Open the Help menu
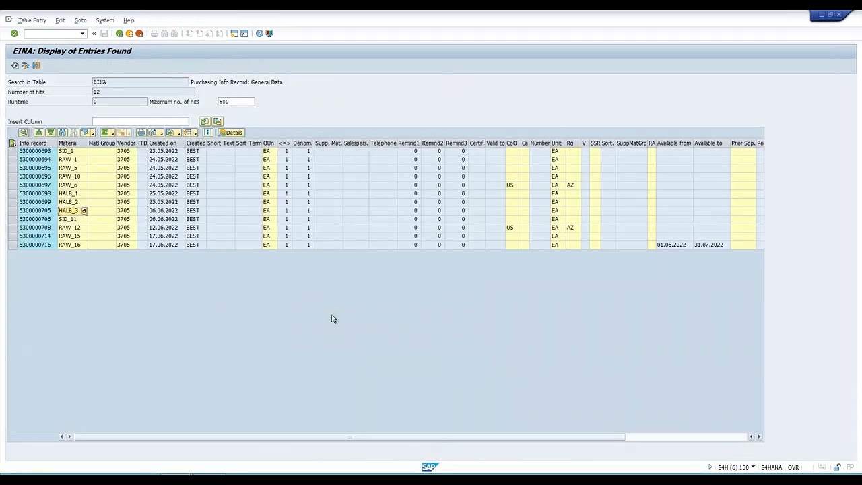862x485 pixels. click(x=129, y=20)
